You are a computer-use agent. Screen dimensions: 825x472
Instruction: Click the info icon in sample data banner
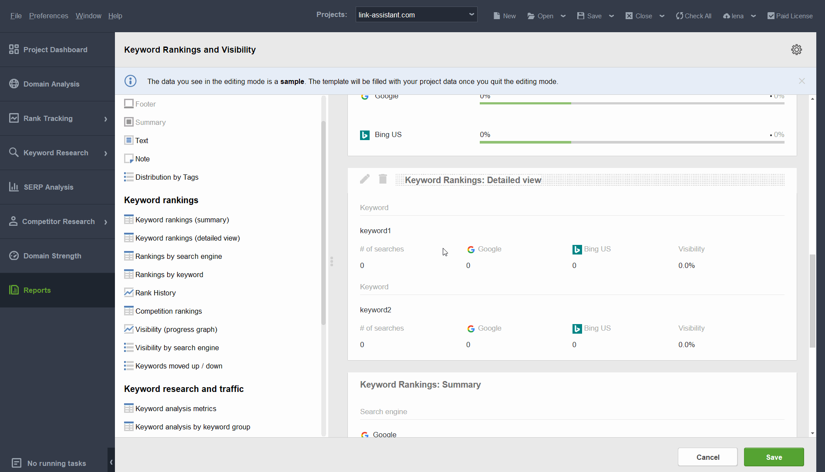tap(131, 81)
